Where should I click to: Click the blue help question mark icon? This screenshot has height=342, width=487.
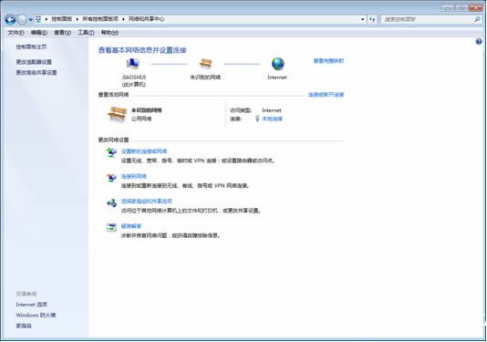(x=479, y=41)
